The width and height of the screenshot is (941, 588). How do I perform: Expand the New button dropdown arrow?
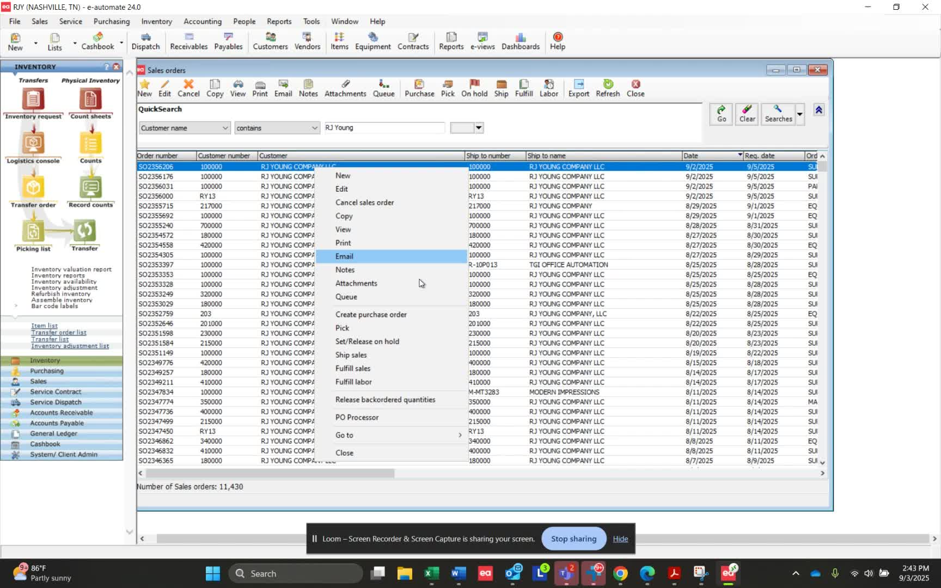pos(35,42)
